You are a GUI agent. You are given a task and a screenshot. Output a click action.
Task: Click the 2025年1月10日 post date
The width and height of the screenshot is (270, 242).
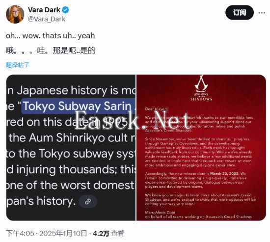(x=63, y=233)
